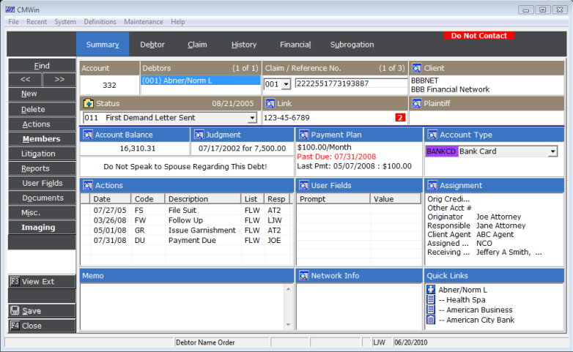
Task: Open the American City Bank quick link
Action: click(480, 320)
